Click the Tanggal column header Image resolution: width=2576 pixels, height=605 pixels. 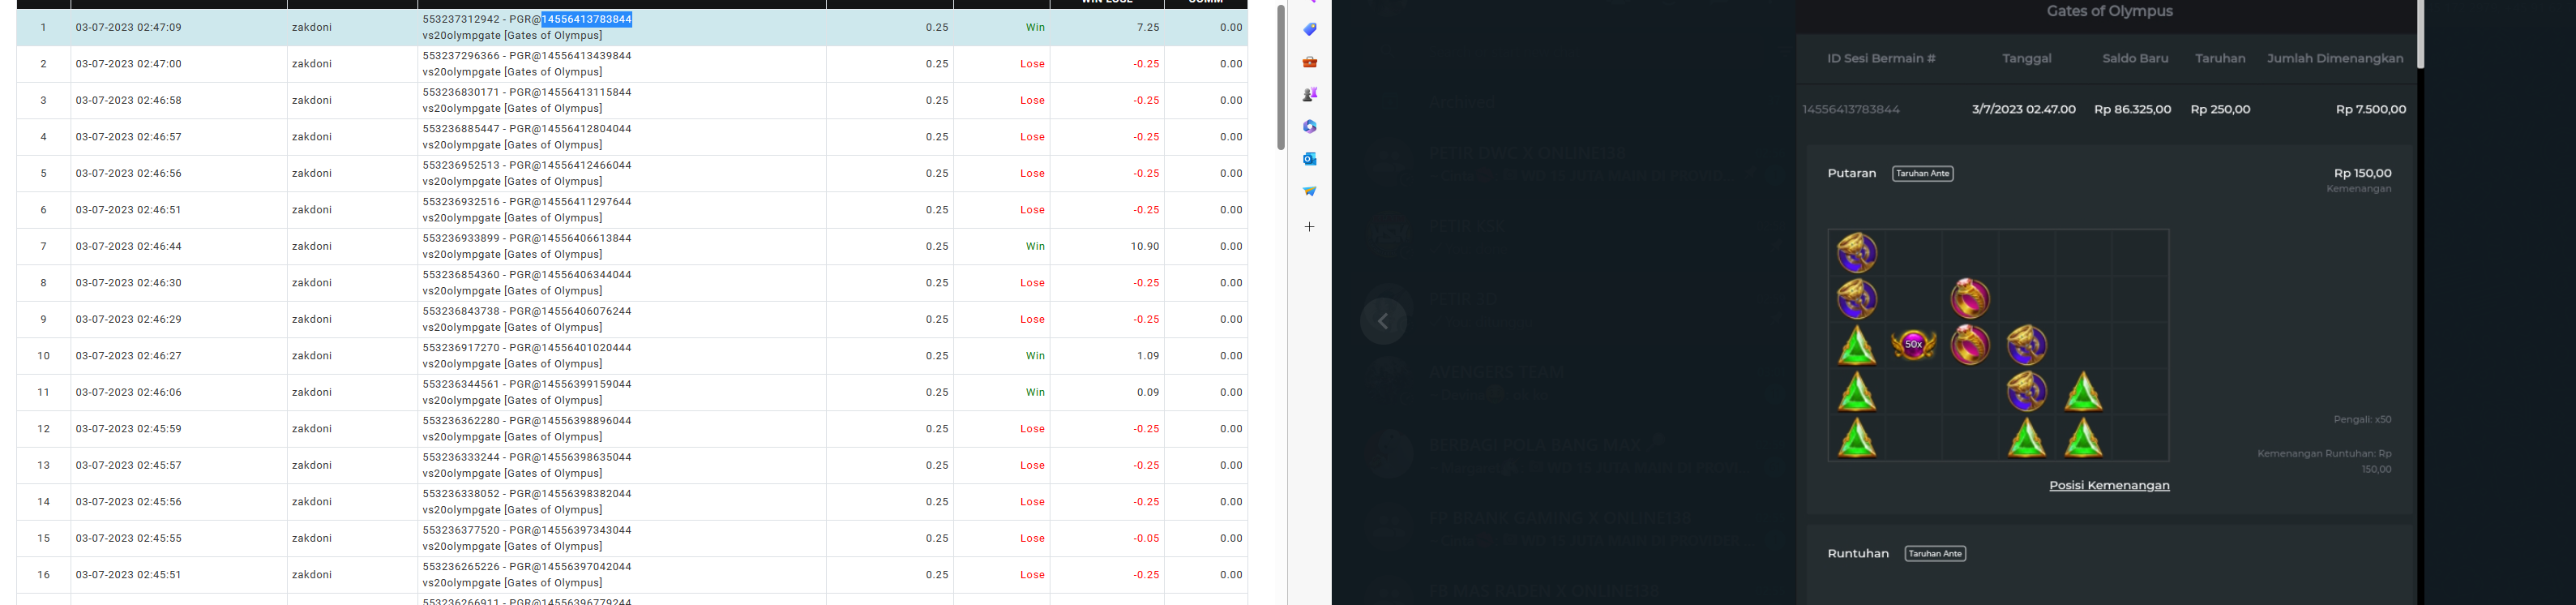click(2026, 58)
